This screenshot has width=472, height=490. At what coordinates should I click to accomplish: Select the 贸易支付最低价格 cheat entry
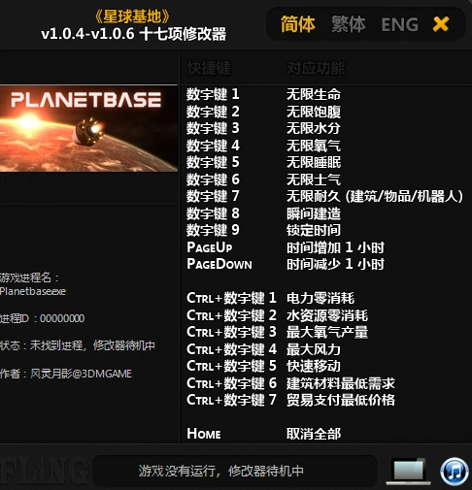click(341, 400)
